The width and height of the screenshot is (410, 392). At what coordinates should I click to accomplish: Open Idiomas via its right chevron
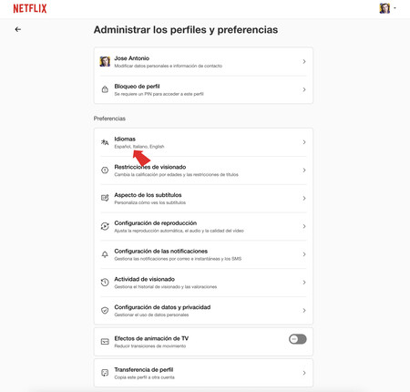pyautogui.click(x=304, y=142)
